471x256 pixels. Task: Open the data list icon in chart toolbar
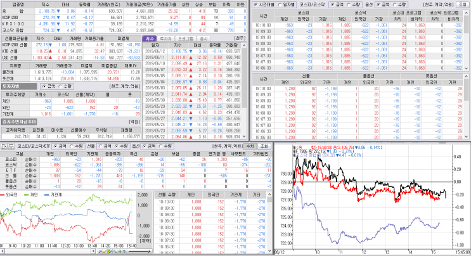tap(120, 251)
